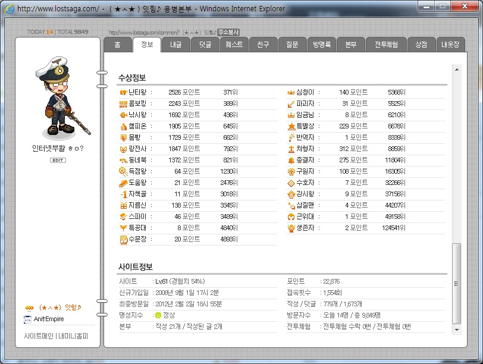Click the 특별상 star icon
Image resolution: width=483 pixels, height=364 pixels.
291,126
